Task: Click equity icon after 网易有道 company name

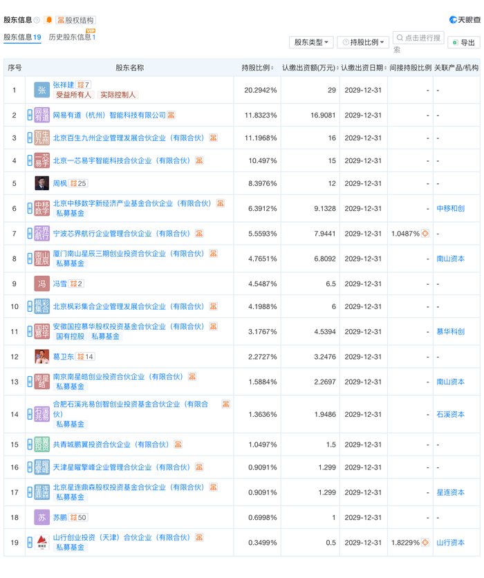Action: point(171,115)
